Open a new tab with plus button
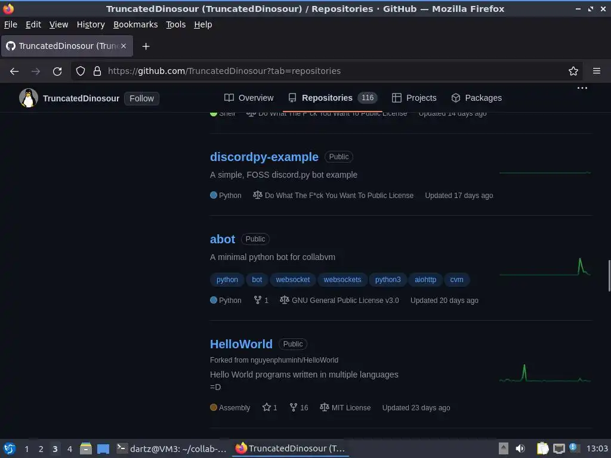The height and width of the screenshot is (458, 611). [x=146, y=47]
